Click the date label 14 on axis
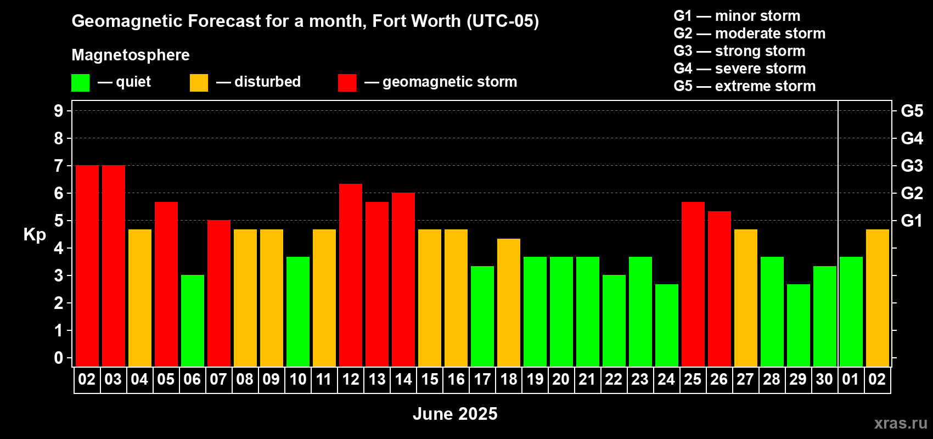Viewport: 933px width, 439px height. coord(403,380)
